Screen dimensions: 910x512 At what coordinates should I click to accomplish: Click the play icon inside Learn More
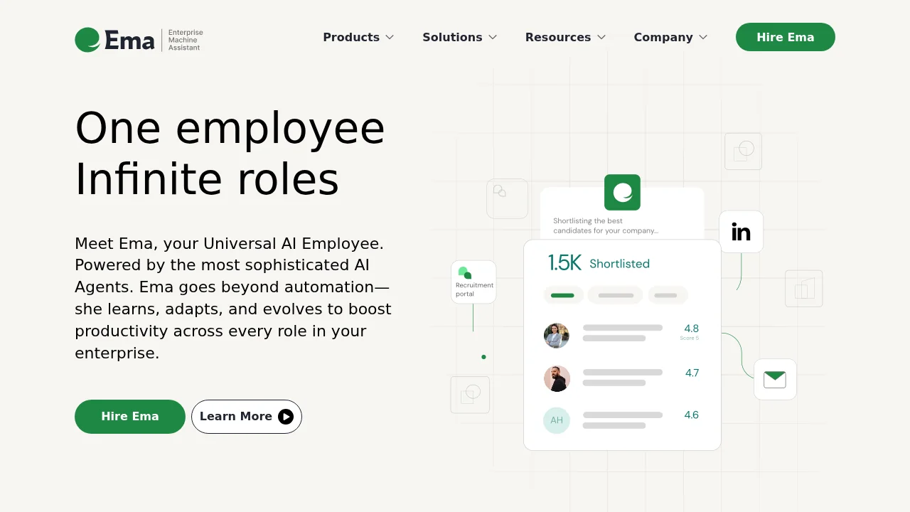pos(286,417)
